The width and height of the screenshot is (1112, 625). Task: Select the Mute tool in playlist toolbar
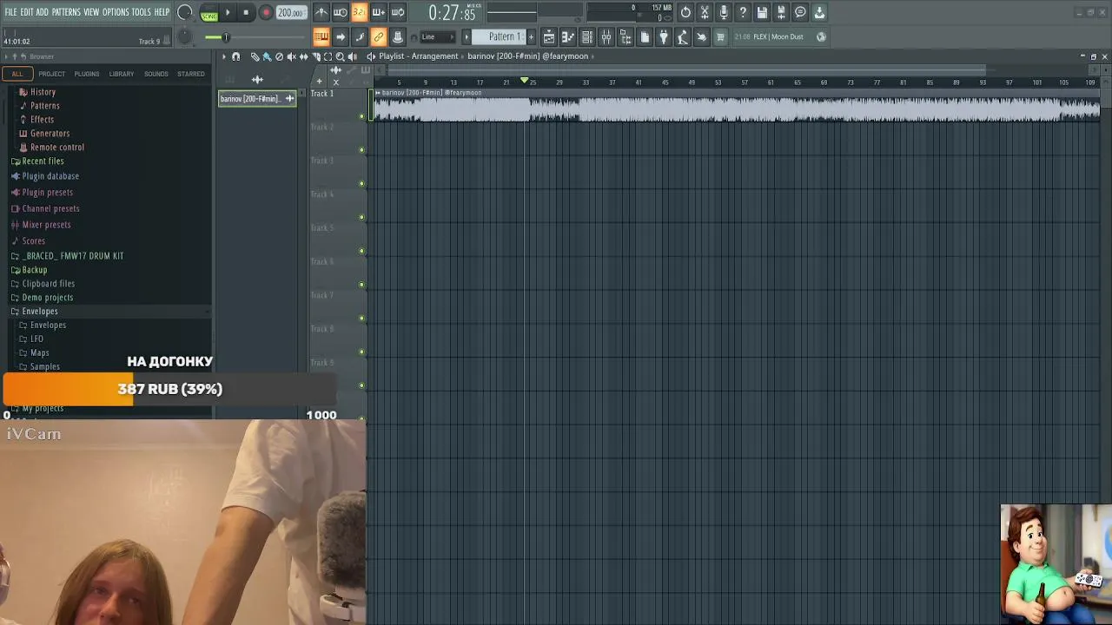pyautogui.click(x=291, y=56)
